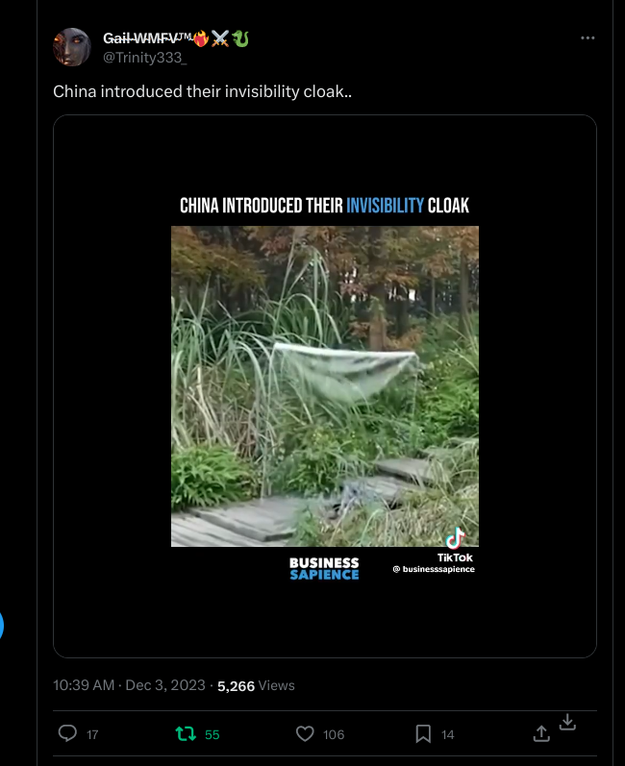The image size is (625, 766).
Task: Click the Business Sapience logo
Action: [x=324, y=569]
